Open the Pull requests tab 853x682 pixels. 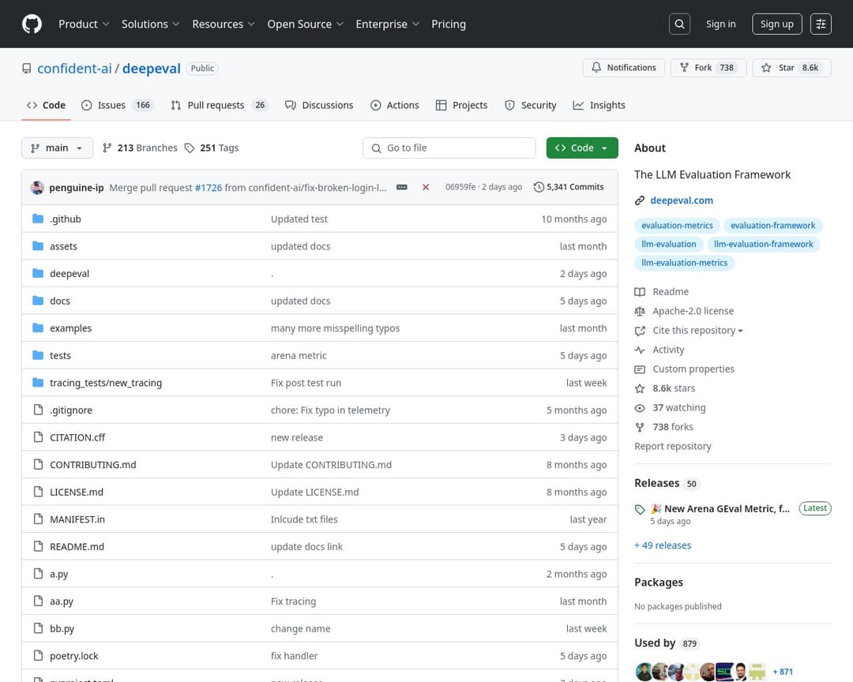pyautogui.click(x=220, y=105)
